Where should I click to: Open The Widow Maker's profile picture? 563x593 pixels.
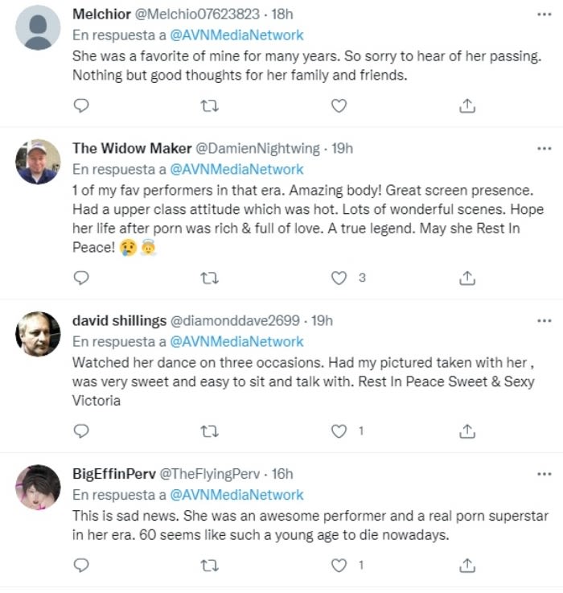tap(38, 162)
